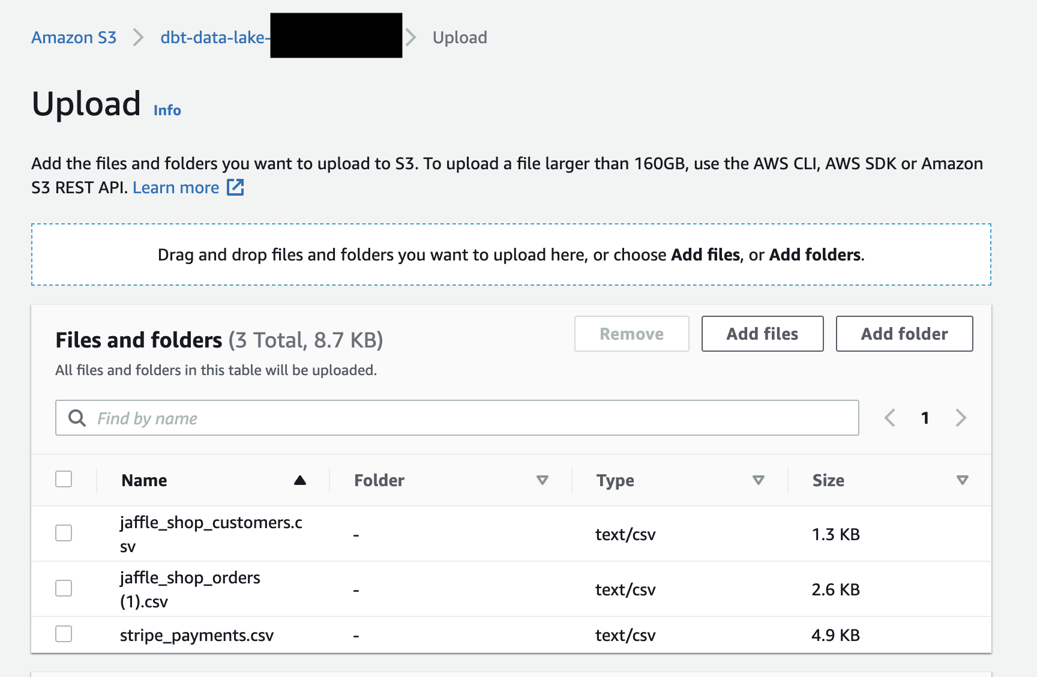The height and width of the screenshot is (677, 1037).
Task: Click the previous page arrow
Action: (x=889, y=418)
